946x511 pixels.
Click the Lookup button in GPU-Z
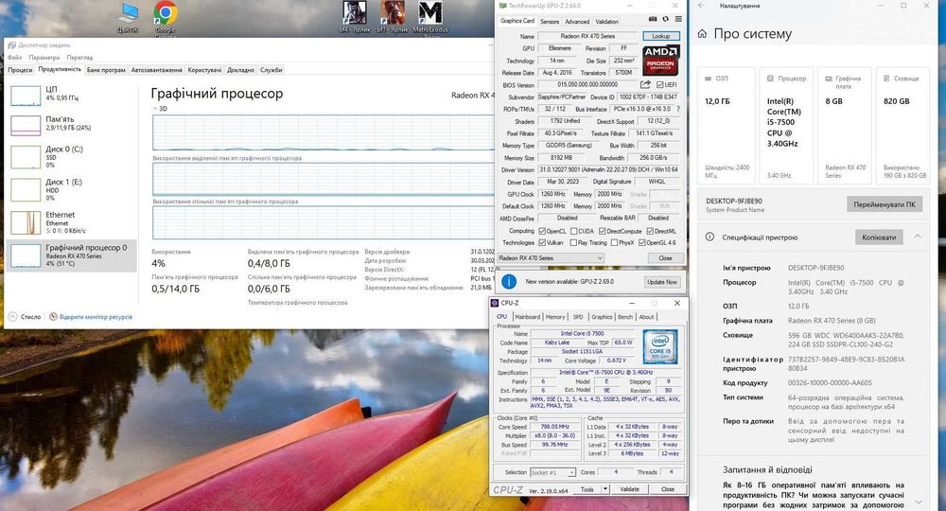pos(661,36)
